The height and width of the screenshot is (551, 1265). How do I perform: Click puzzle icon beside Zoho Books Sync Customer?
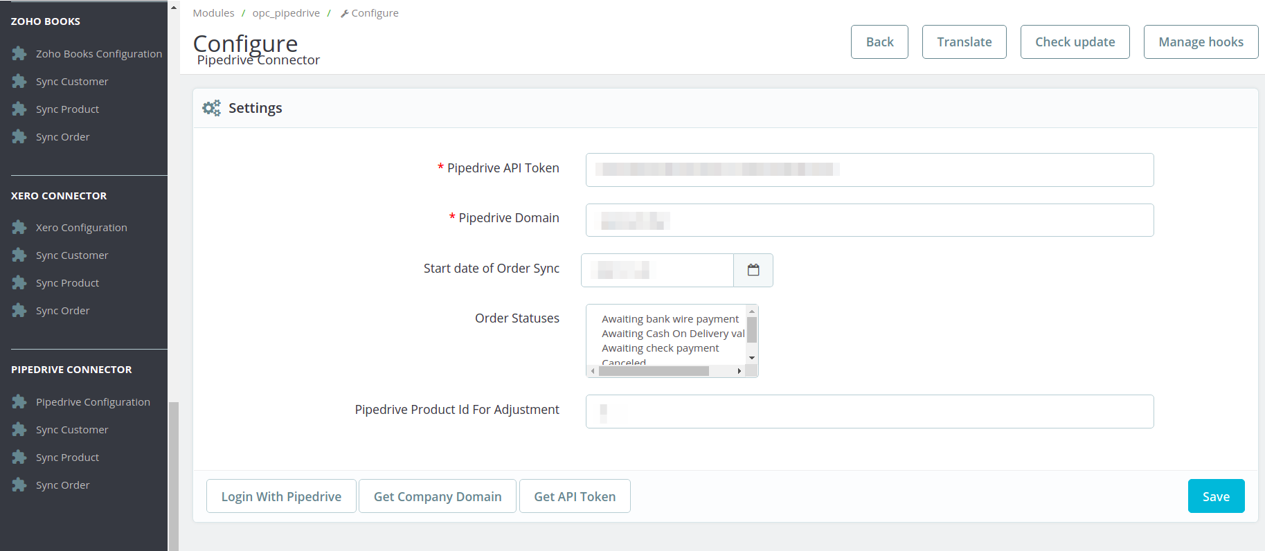tap(19, 81)
